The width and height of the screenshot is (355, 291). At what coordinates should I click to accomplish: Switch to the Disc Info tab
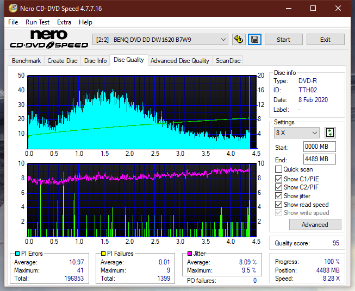[x=95, y=61]
